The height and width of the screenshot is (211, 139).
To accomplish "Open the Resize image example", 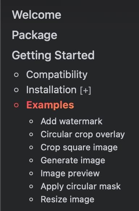I will (67, 199).
